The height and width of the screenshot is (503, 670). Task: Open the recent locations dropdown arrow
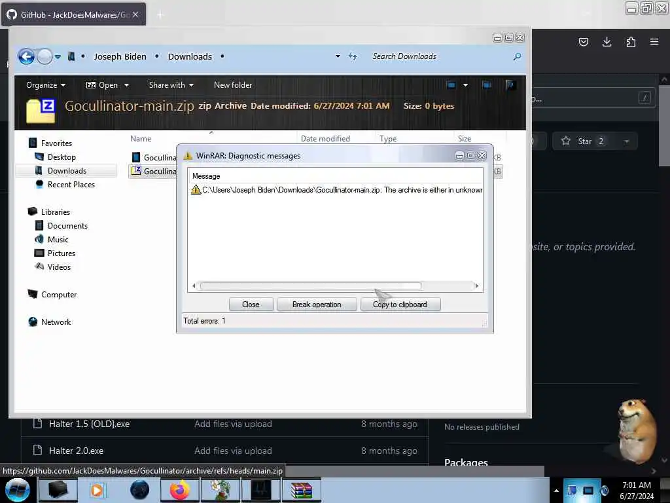click(x=58, y=56)
